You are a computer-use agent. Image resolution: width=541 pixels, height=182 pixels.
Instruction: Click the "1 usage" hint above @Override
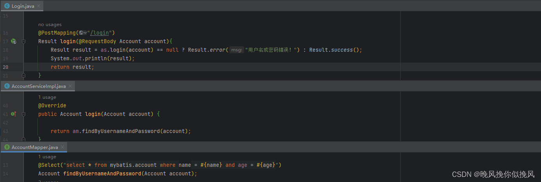47,97
